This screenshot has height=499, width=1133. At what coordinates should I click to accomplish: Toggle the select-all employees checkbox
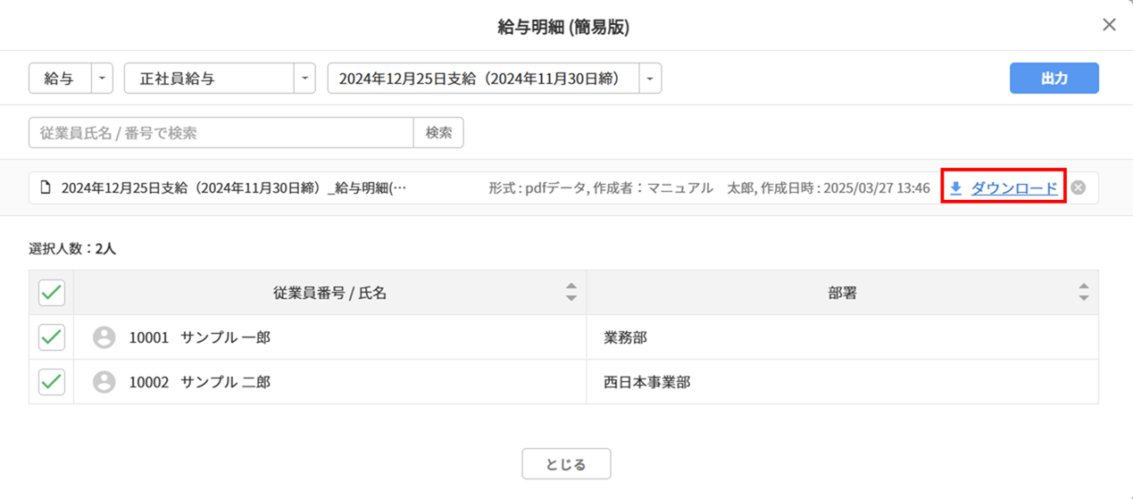tap(52, 292)
